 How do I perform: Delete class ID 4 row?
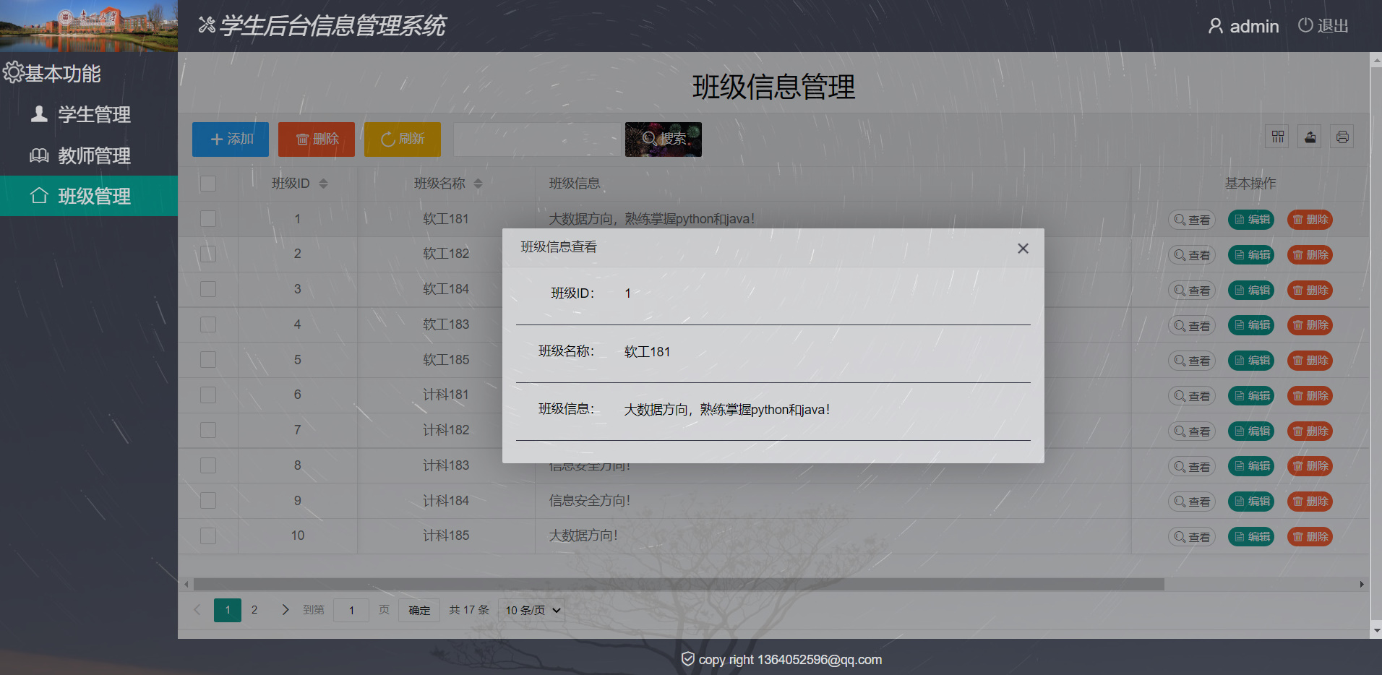click(1310, 325)
